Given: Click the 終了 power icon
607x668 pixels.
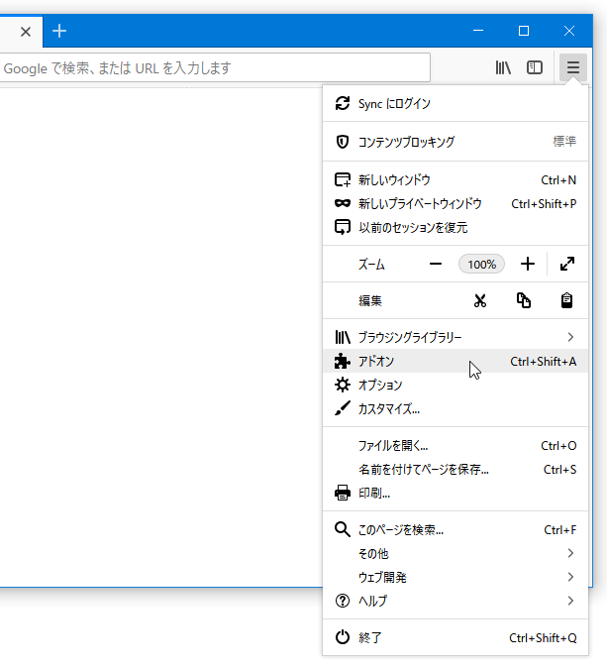Looking at the screenshot, I should tap(343, 637).
